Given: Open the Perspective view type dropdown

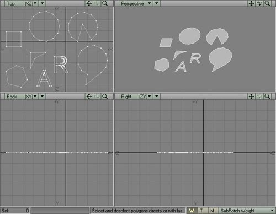Looking at the screenshot, I should point(136,3).
